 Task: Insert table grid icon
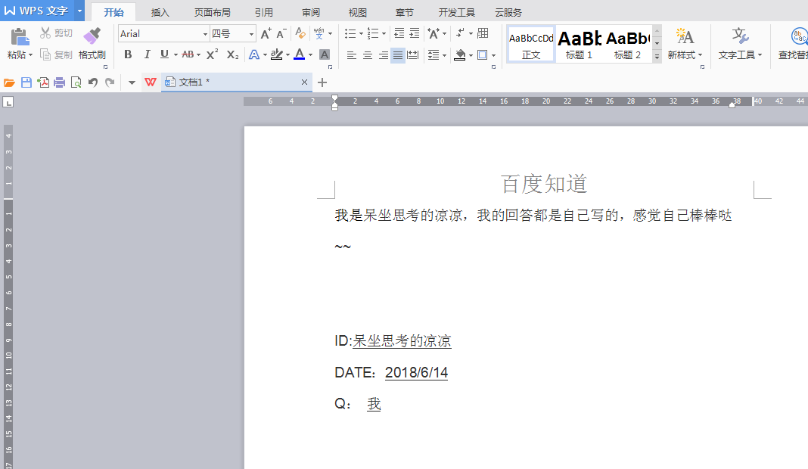tap(483, 33)
